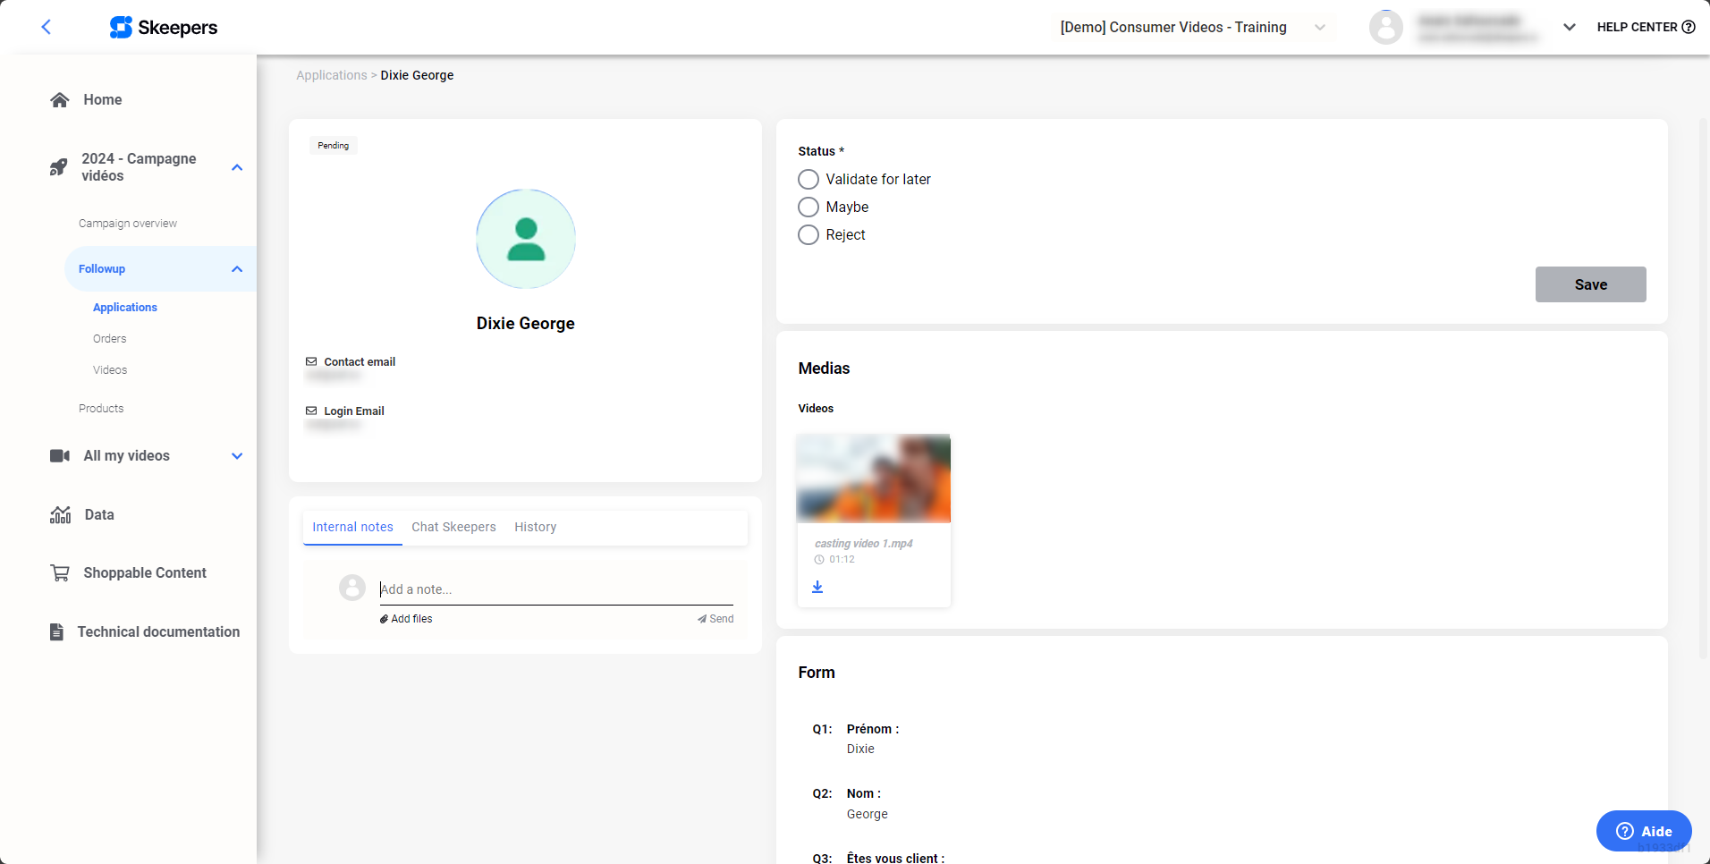1710x864 pixels.
Task: Select the Reject status option
Action: point(808,235)
